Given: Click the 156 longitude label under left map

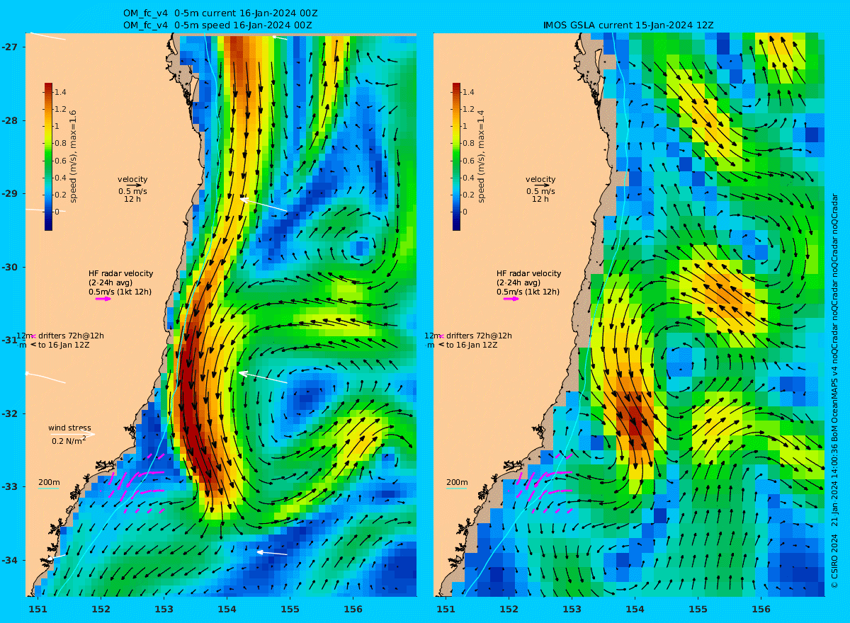Looking at the screenshot, I should coord(353,608).
